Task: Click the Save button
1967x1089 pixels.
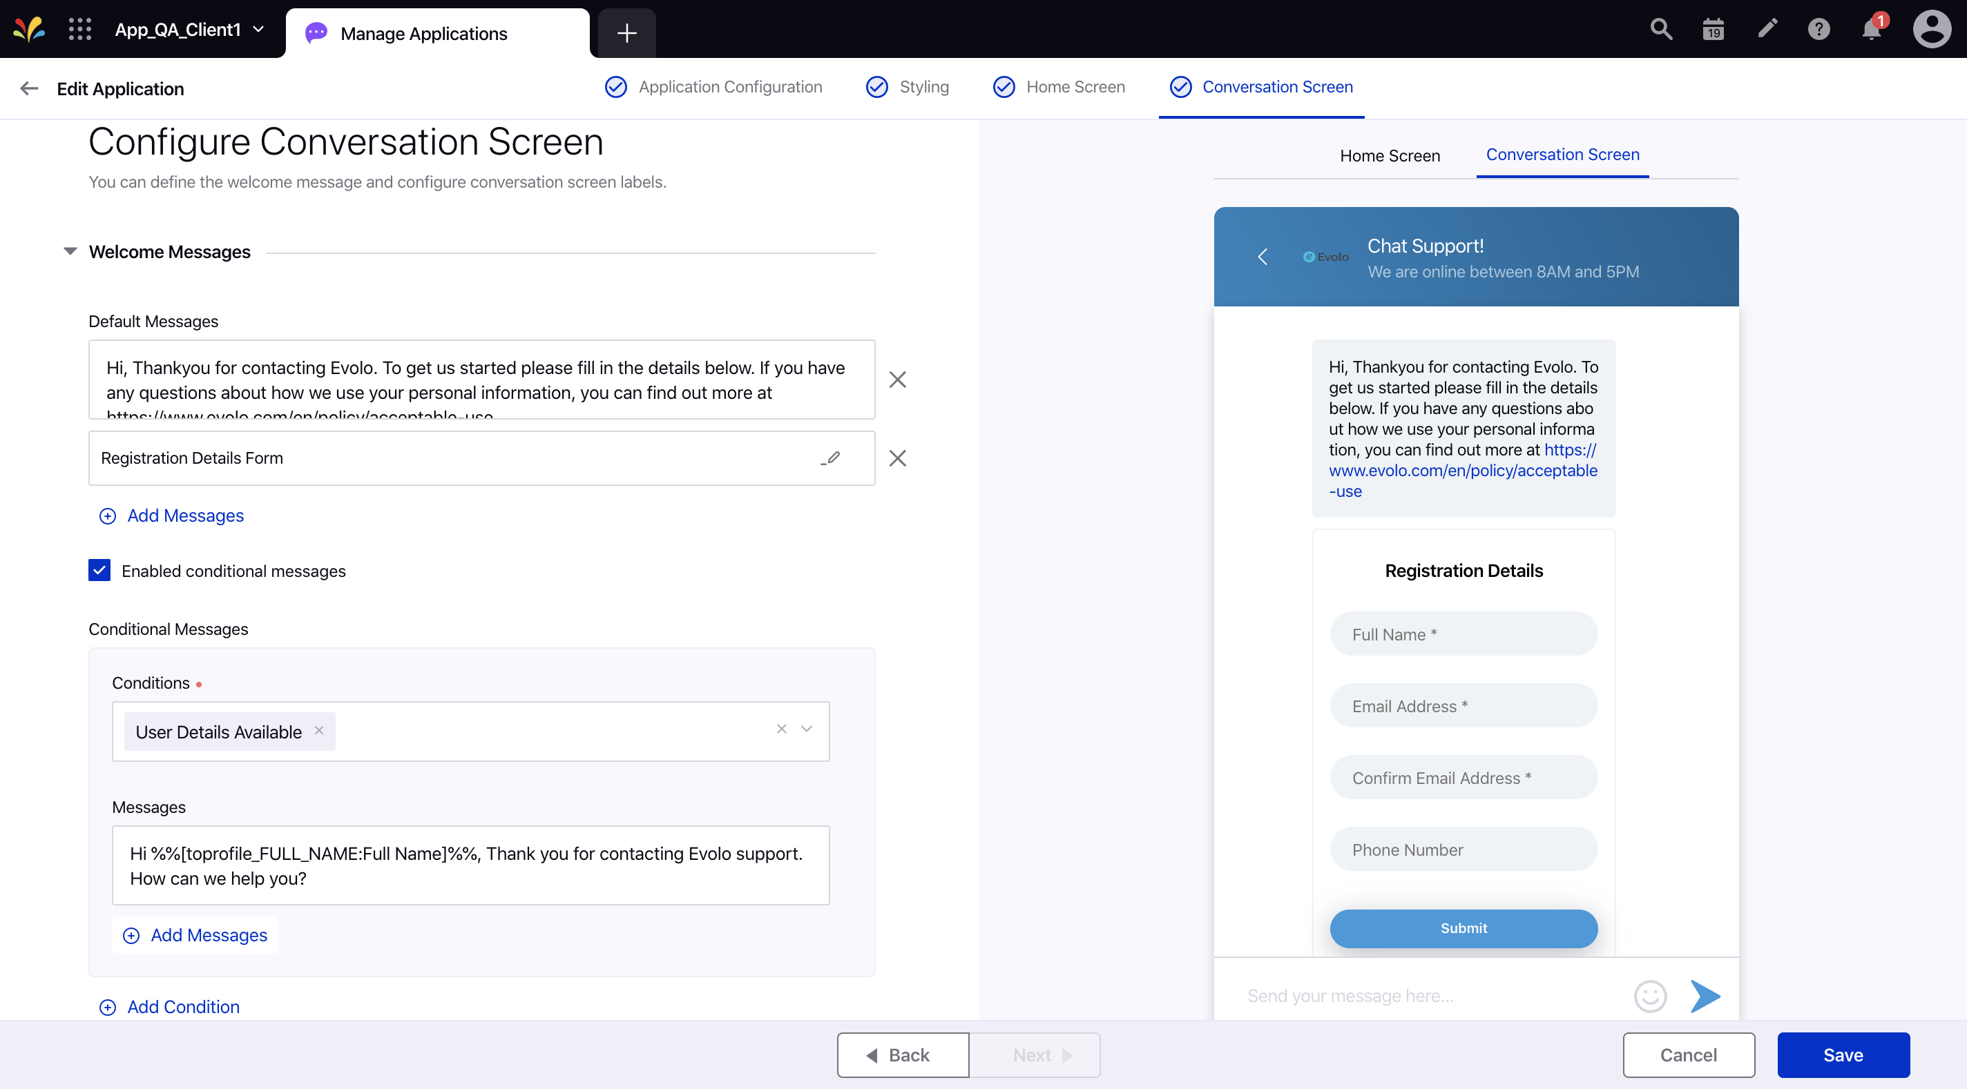Action: coord(1843,1054)
